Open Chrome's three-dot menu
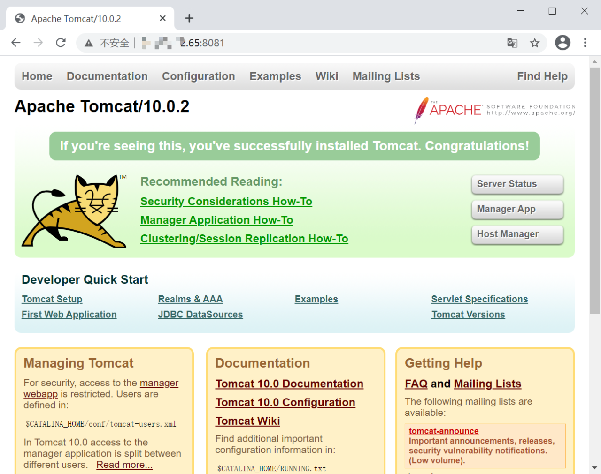Viewport: 601px width, 474px height. 585,42
